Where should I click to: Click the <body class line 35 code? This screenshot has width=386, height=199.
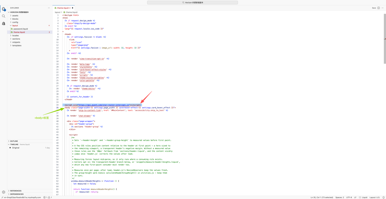[120, 108]
